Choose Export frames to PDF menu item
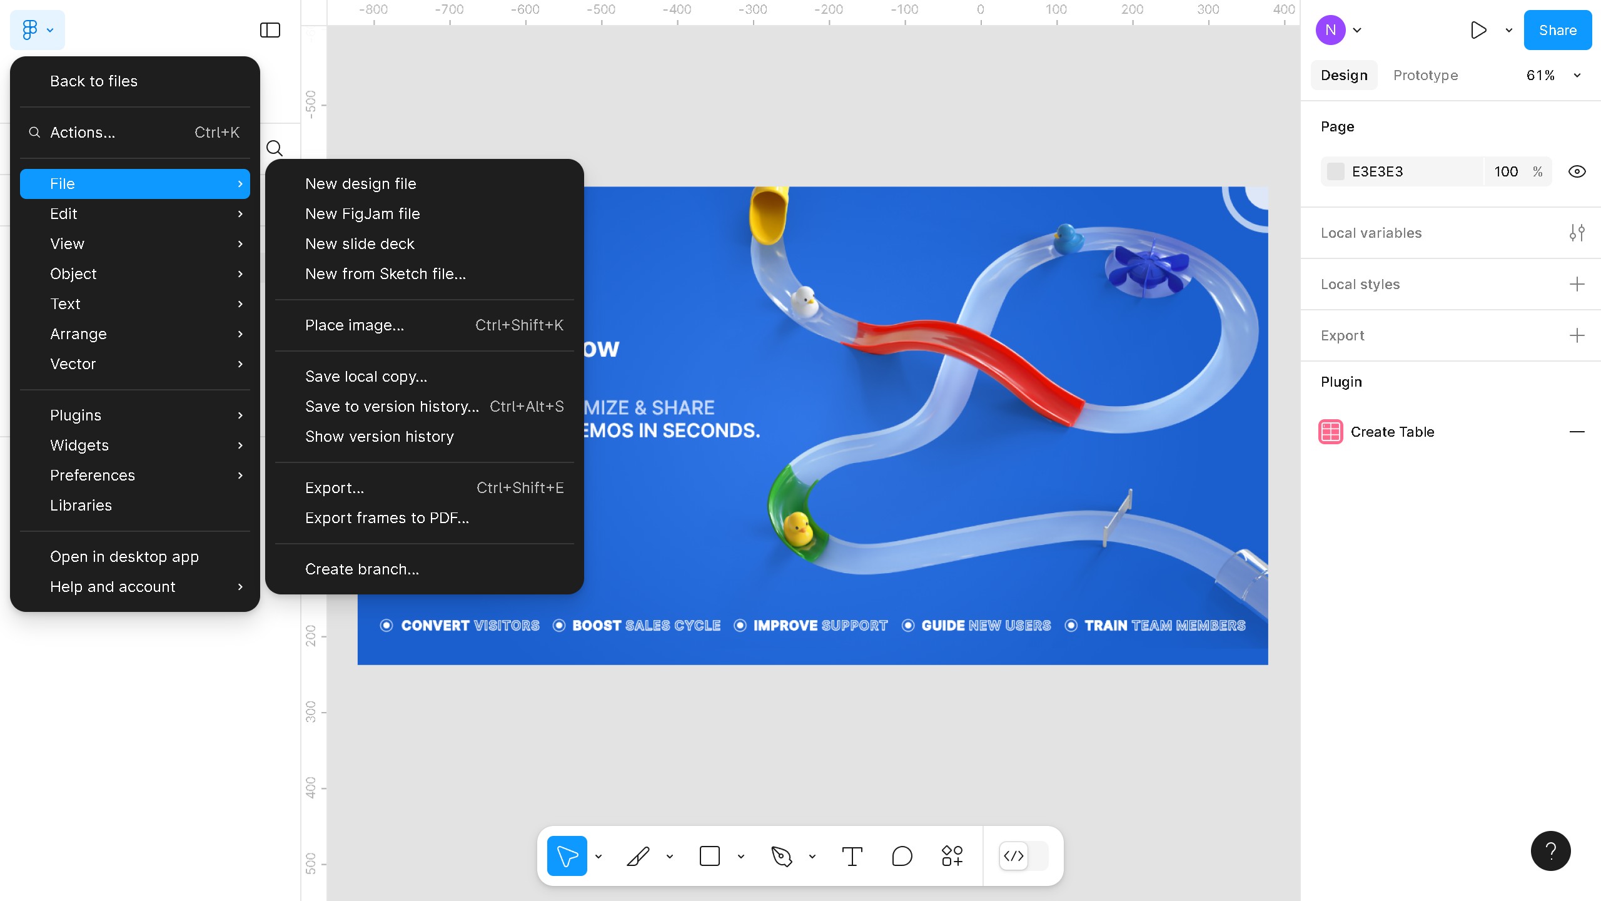This screenshot has height=901, width=1601. (386, 518)
